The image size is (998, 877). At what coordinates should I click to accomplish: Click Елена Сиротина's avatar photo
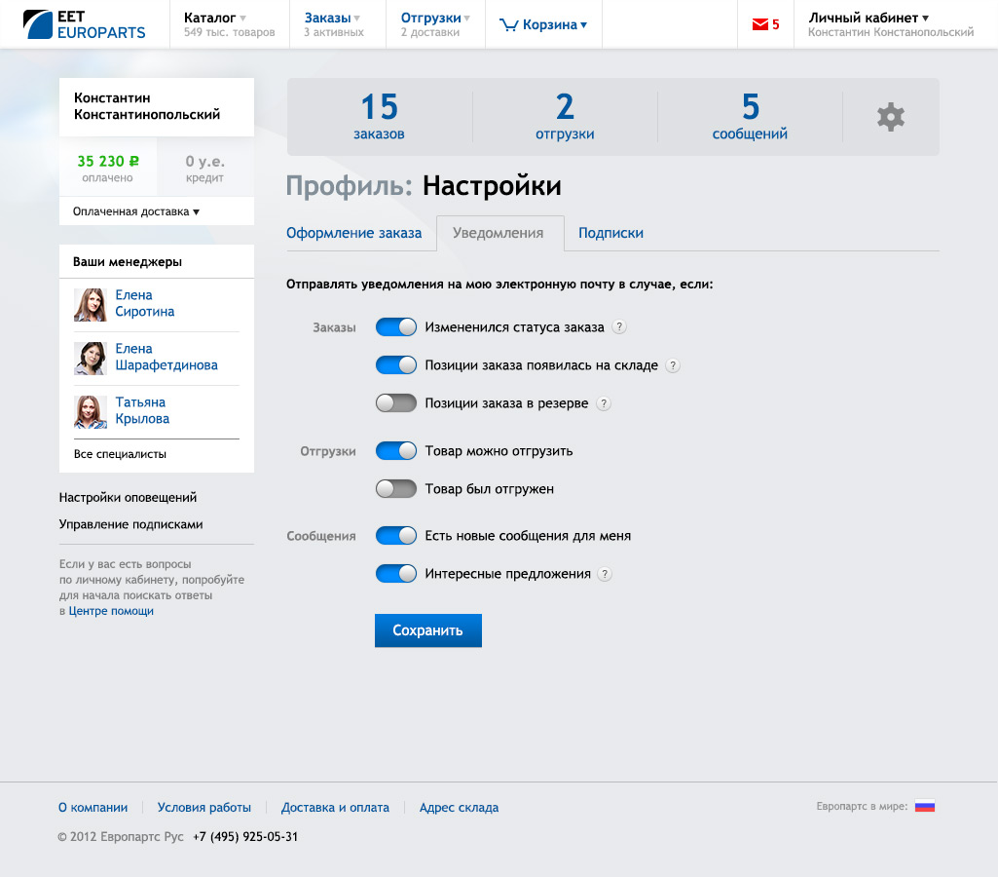[91, 304]
